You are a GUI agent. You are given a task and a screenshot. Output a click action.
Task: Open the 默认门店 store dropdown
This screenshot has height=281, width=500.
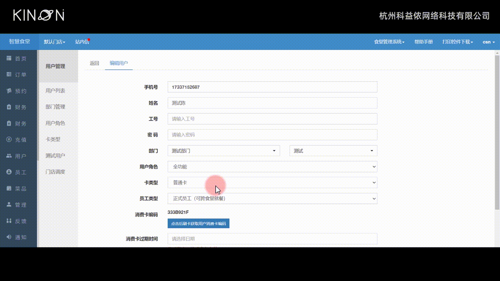[x=55, y=42]
